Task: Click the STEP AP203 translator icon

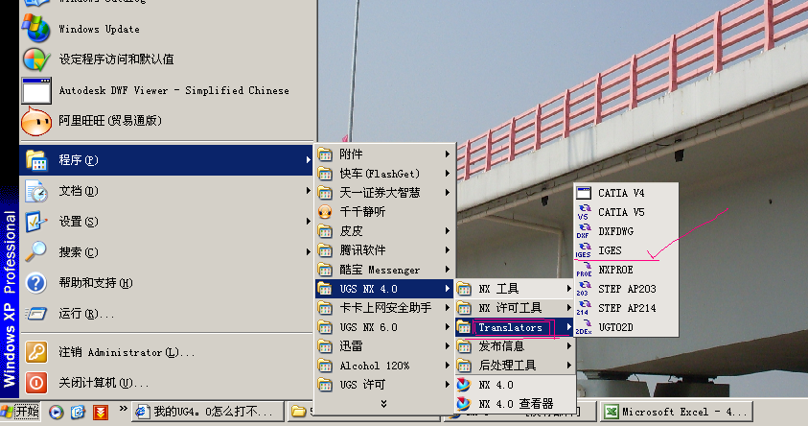Action: click(584, 289)
